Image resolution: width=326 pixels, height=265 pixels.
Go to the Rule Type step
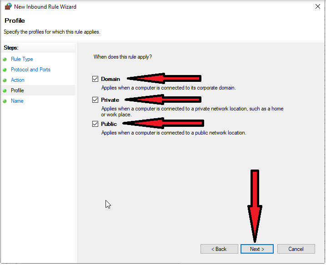tap(22, 59)
